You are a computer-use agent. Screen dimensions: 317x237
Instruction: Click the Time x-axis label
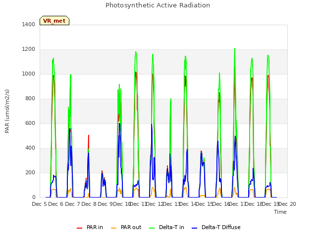point(280,212)
